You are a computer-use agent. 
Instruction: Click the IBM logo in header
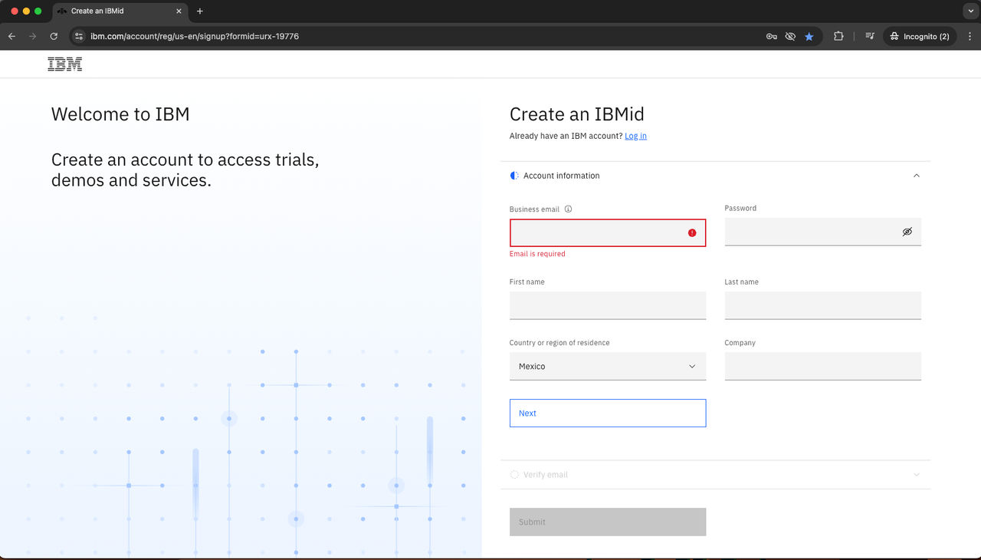(x=64, y=64)
